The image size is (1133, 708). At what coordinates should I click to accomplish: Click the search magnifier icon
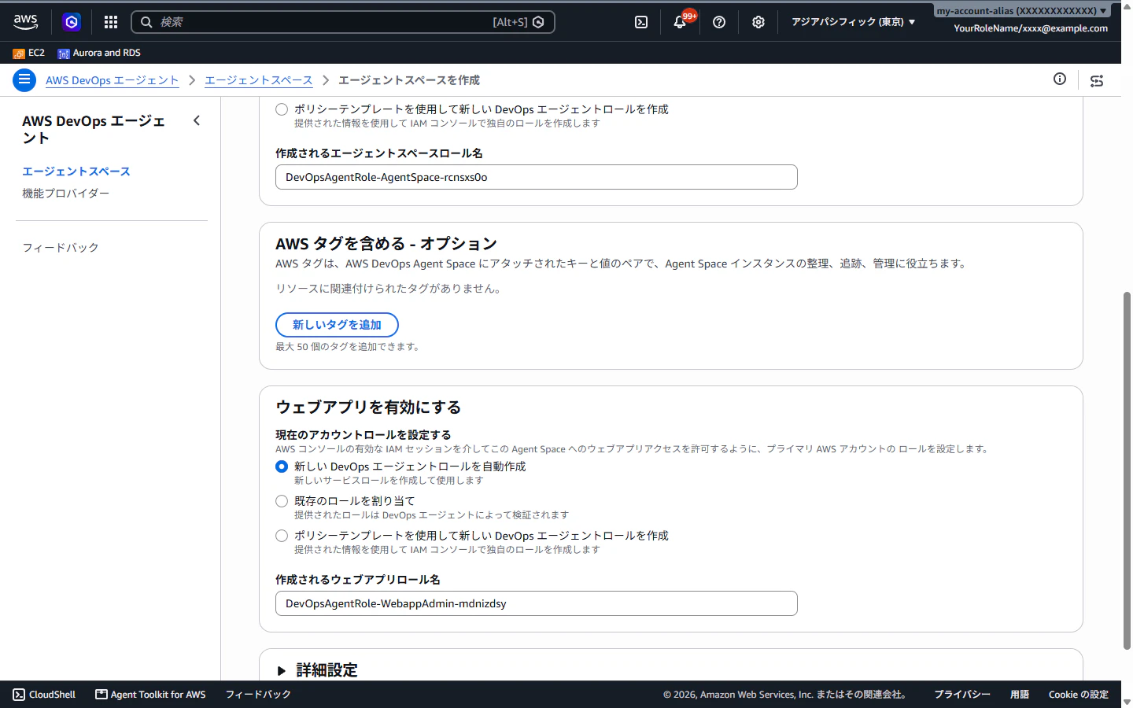coord(146,22)
